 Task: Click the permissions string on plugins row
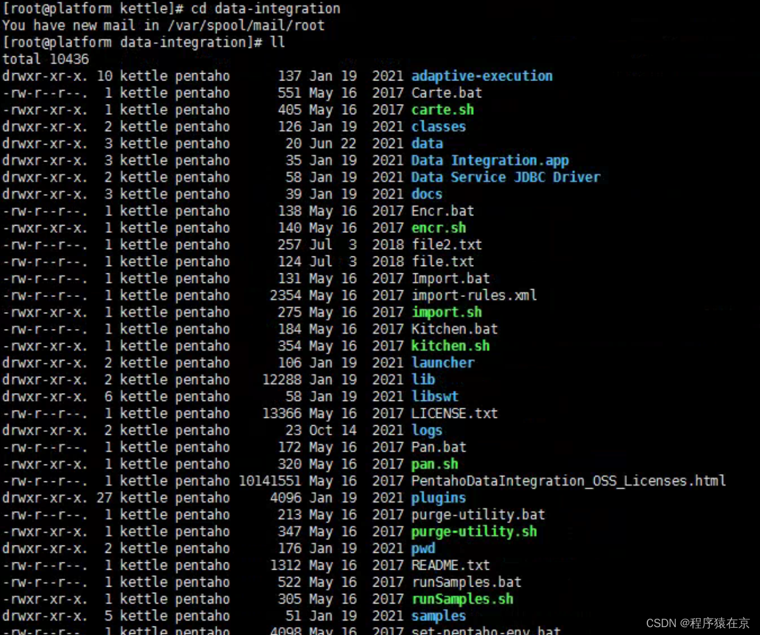tap(45, 498)
